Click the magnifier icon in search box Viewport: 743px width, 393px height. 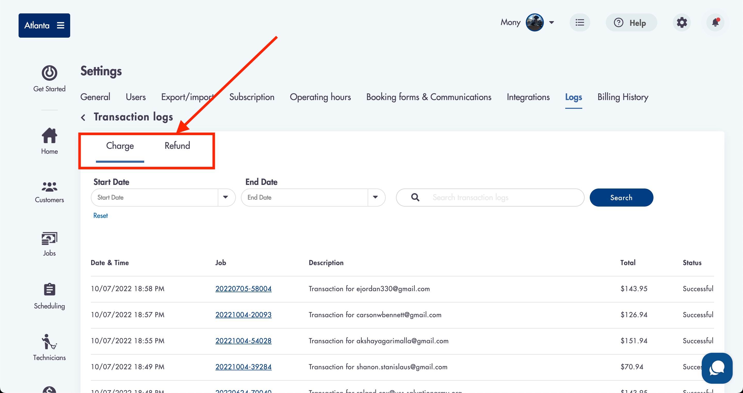(415, 197)
